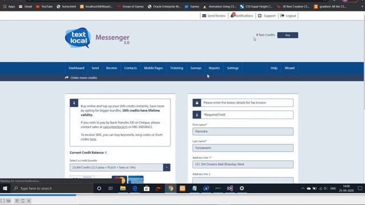The width and height of the screenshot is (365, 205).
Task: Open the Receive menu
Action: pyautogui.click(x=111, y=68)
